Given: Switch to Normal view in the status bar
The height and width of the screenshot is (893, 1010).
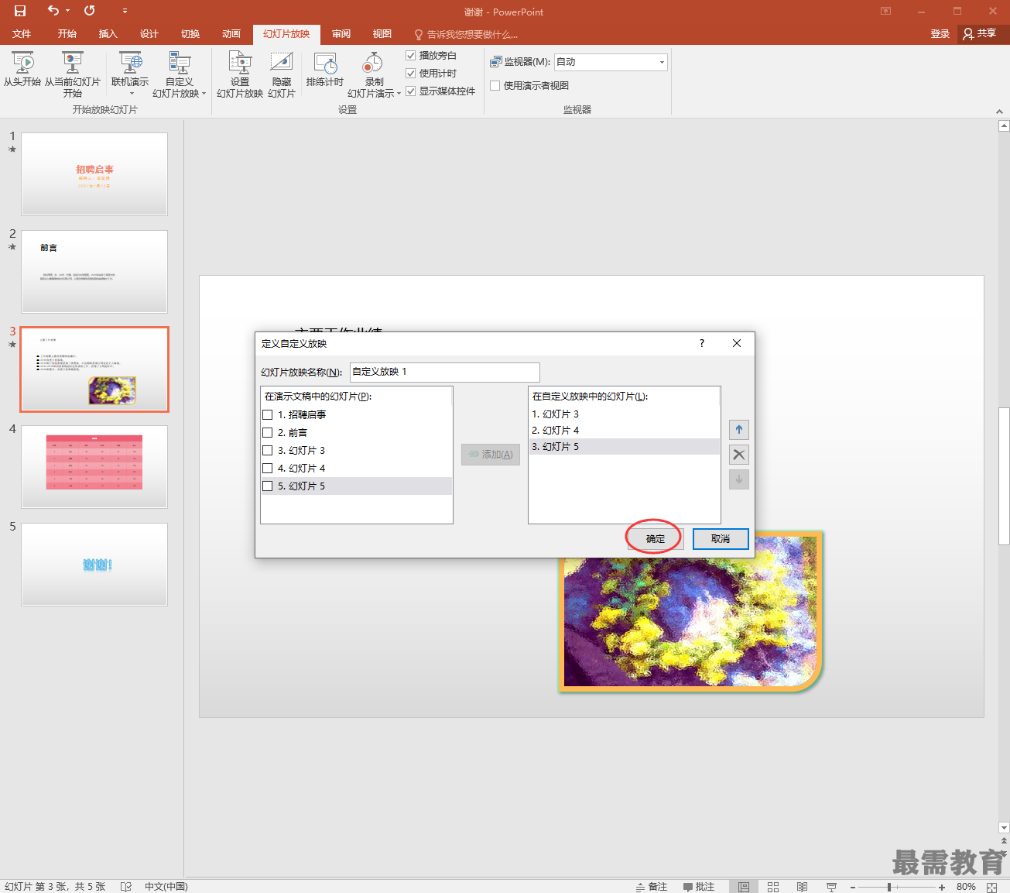Looking at the screenshot, I should (744, 887).
